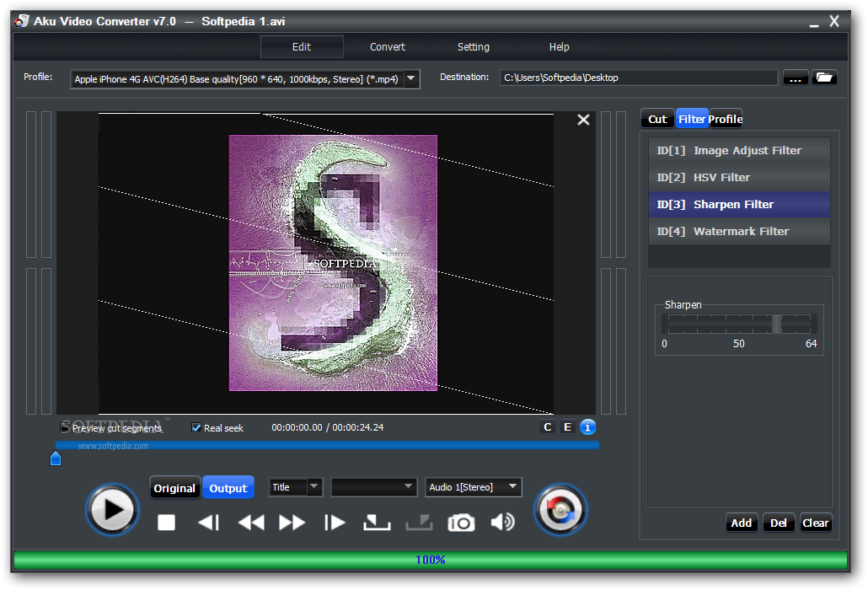Viewport: 868px width, 590px height.
Task: Click the Aku Video Converter app icon
Action: [22, 21]
